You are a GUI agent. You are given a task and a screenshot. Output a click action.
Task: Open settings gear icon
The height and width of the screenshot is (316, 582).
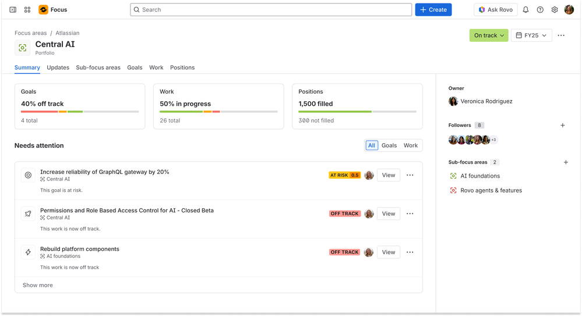click(555, 10)
